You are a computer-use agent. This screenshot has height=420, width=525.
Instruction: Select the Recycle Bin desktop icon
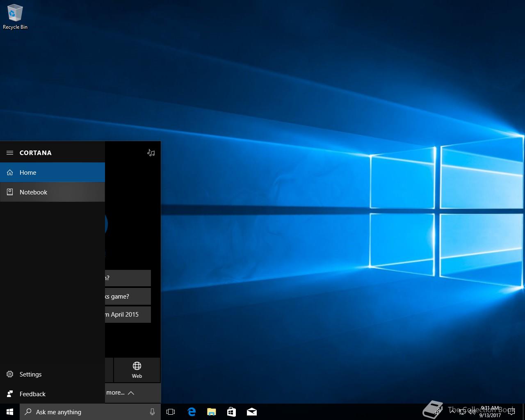tap(15, 17)
